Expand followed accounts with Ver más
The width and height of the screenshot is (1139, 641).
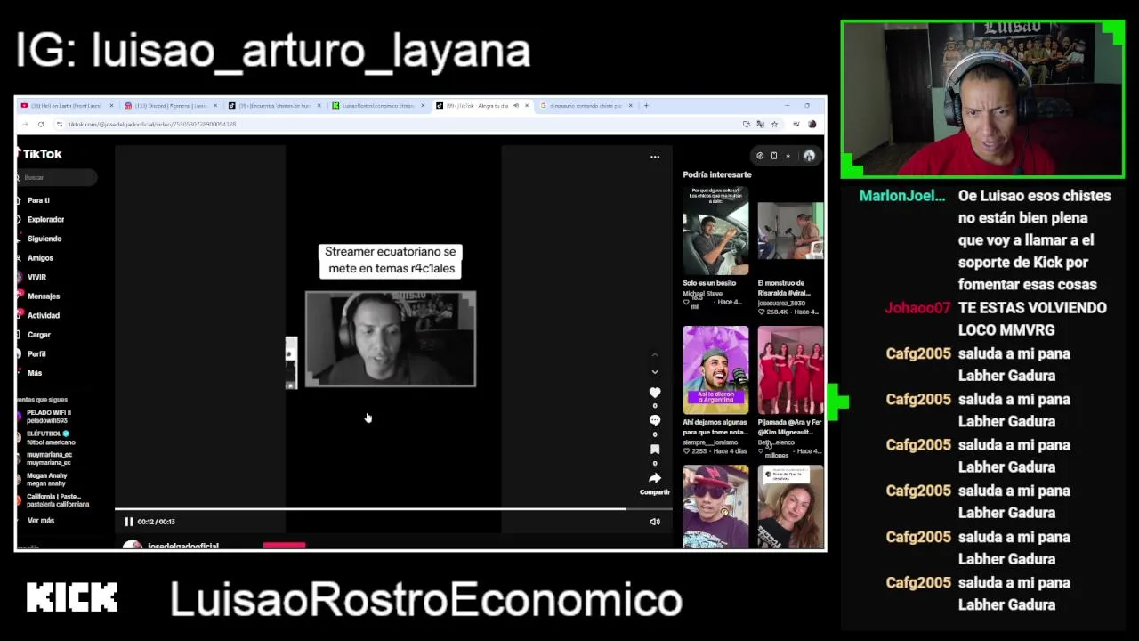point(40,521)
